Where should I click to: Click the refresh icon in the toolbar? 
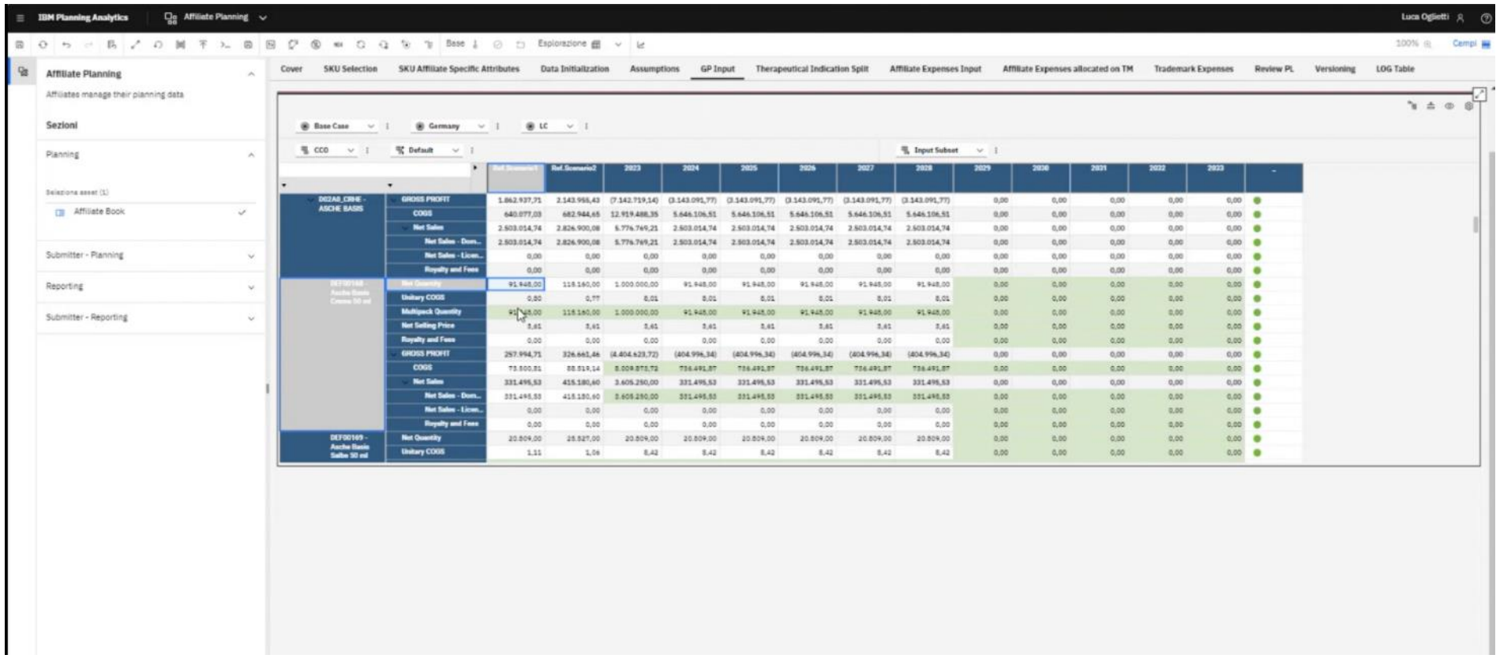pos(43,45)
